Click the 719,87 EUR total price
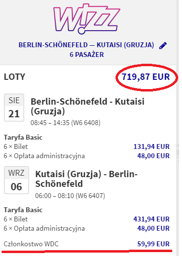 click(146, 77)
